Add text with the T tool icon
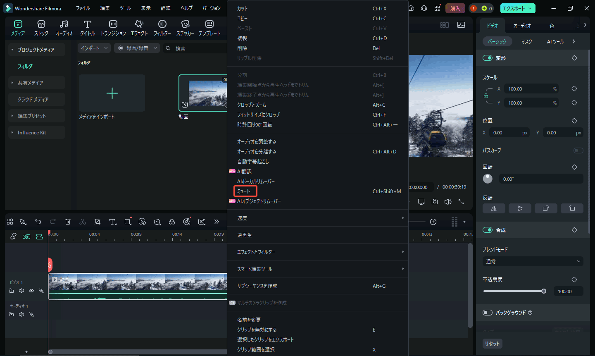595x356 pixels. click(112, 222)
